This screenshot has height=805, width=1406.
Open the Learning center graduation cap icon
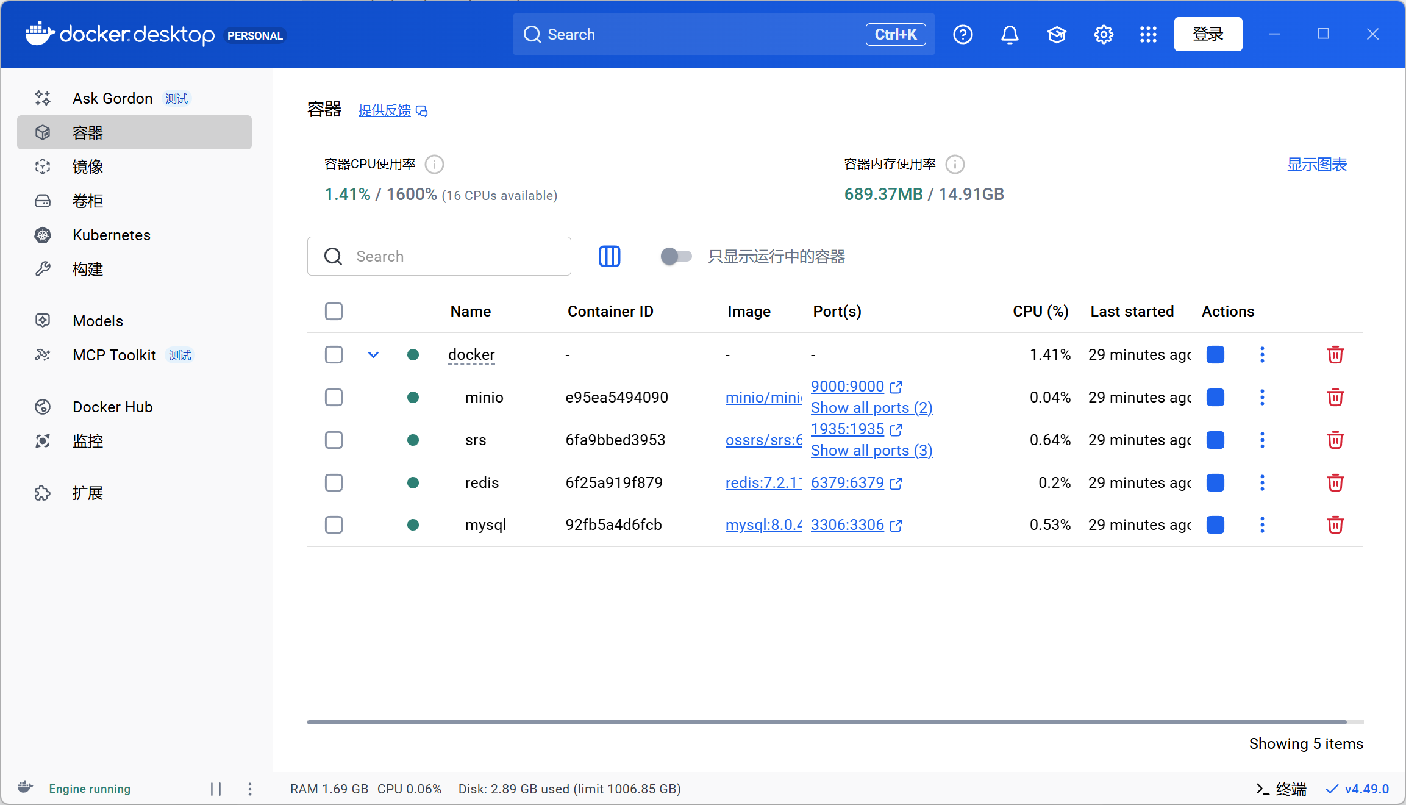point(1057,35)
